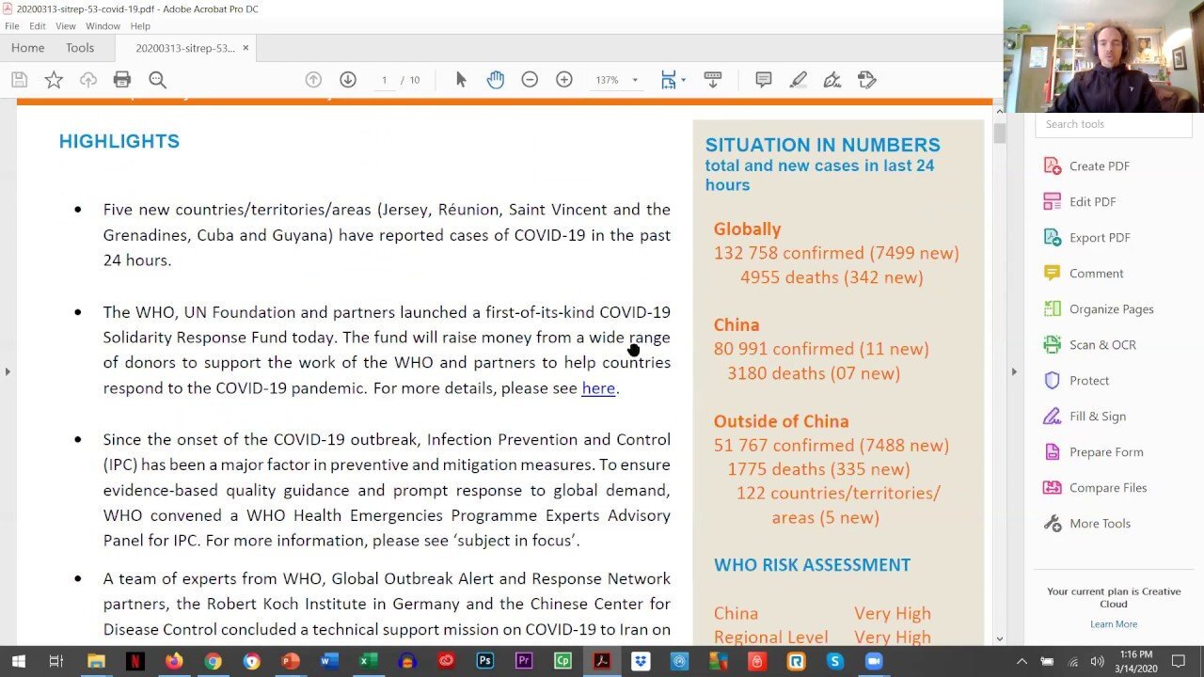The image size is (1204, 677).
Task: Open the View menu
Action: coord(66,26)
